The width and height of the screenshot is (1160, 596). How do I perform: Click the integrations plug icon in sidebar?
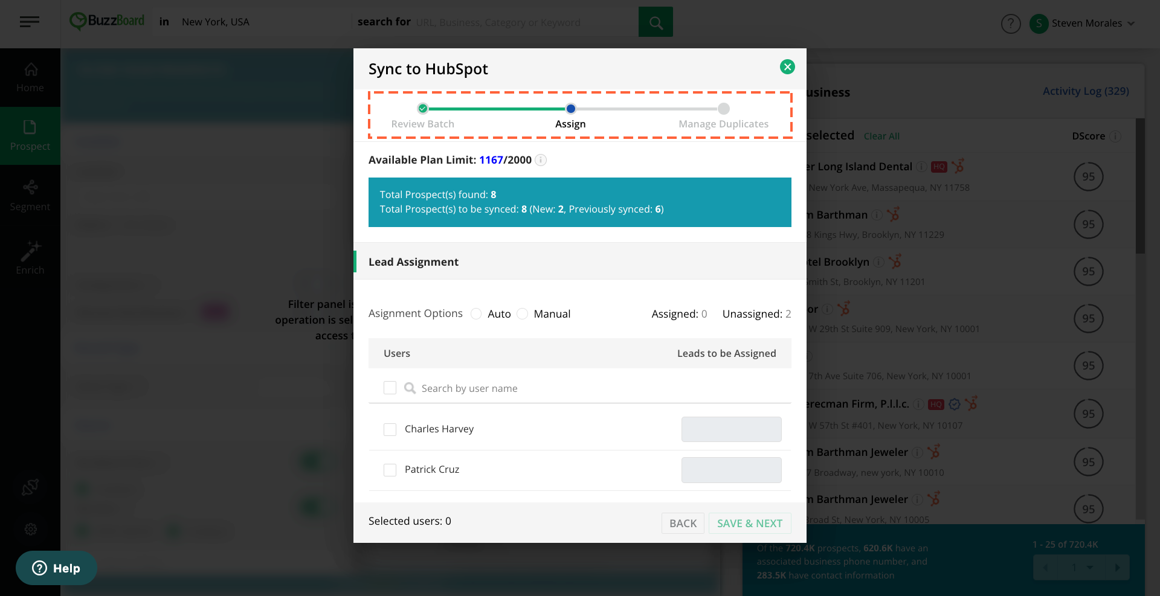[30, 487]
